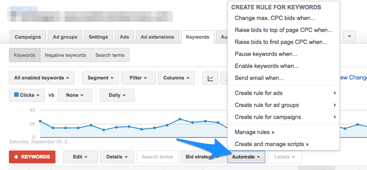
Task: Switch to the Negative keywords sub-tab
Action: [x=65, y=55]
